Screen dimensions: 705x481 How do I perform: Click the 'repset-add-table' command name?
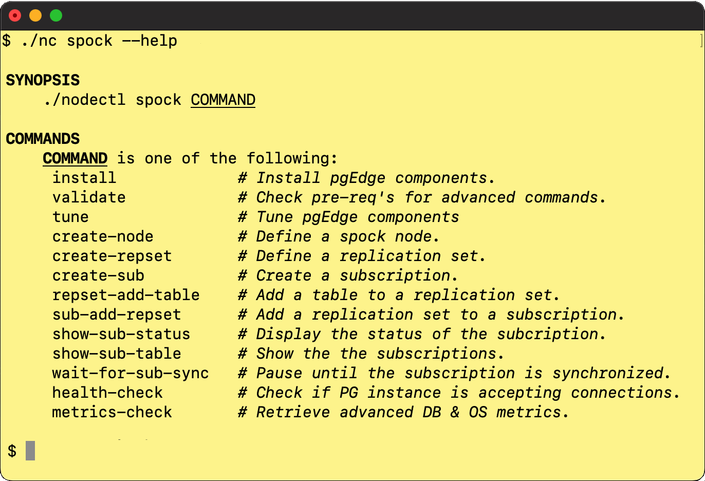coord(126,295)
